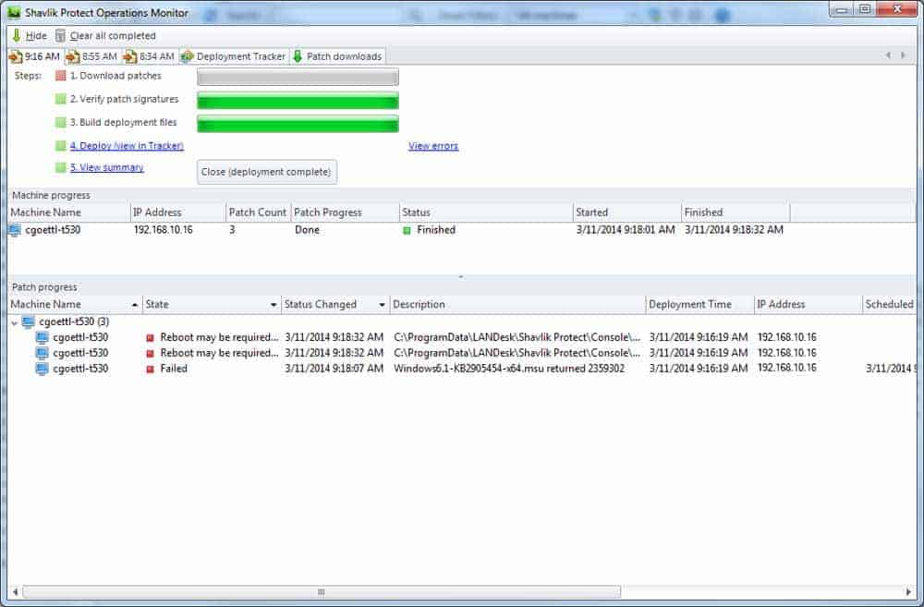Viewport: 924px width, 607px height.
Task: Open the Patch downloads tab
Action: (x=337, y=56)
